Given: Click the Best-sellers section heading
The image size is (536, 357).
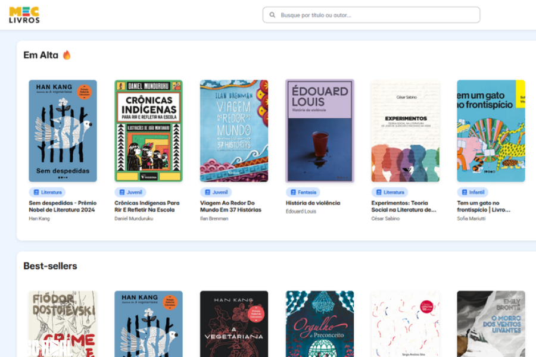Looking at the screenshot, I should (x=50, y=266).
